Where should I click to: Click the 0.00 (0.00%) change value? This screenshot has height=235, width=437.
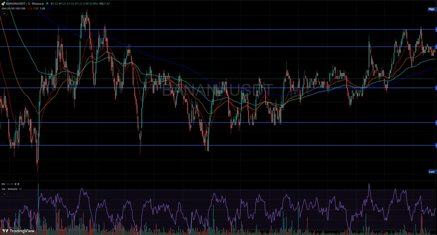click(x=91, y=4)
